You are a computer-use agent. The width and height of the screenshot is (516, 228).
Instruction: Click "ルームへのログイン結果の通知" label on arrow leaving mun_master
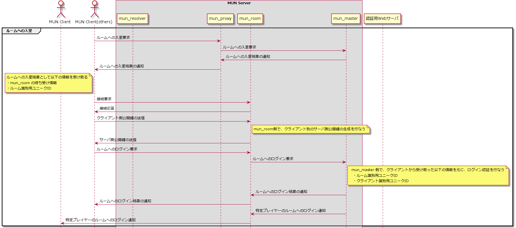click(281, 192)
